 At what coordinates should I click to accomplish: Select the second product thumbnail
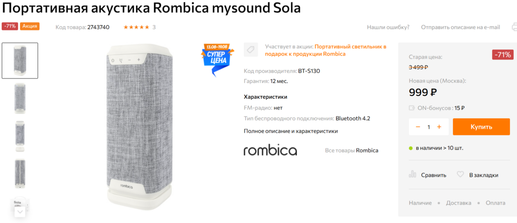[x=20, y=98]
